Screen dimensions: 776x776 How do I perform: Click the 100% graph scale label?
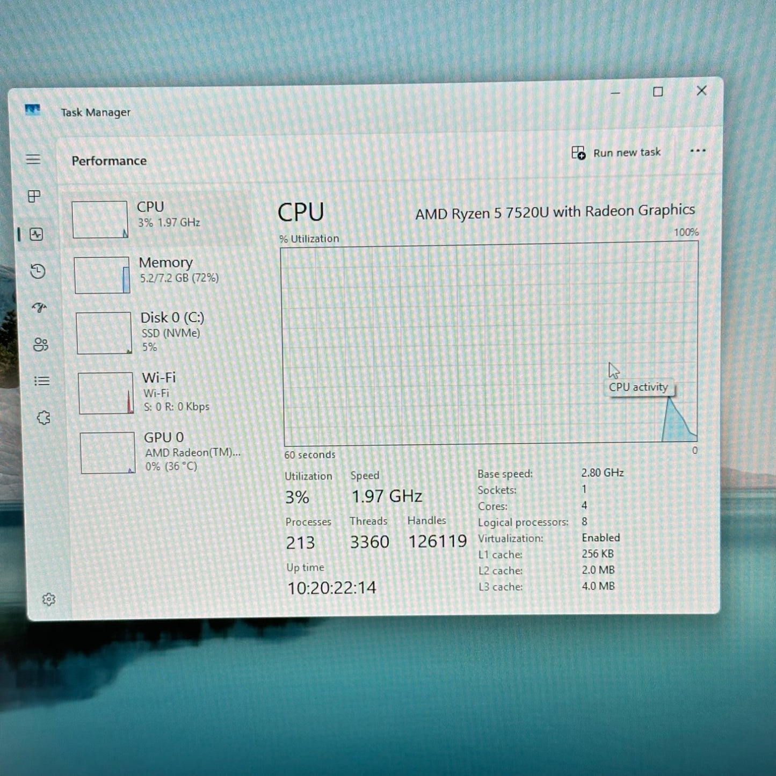686,232
